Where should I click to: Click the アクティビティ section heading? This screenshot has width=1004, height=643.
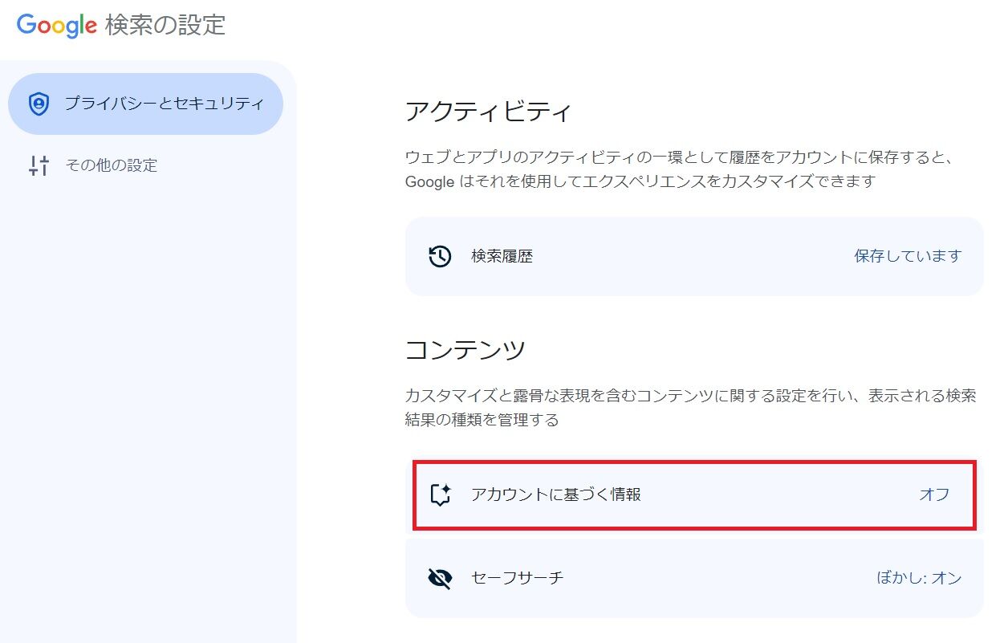click(x=488, y=112)
